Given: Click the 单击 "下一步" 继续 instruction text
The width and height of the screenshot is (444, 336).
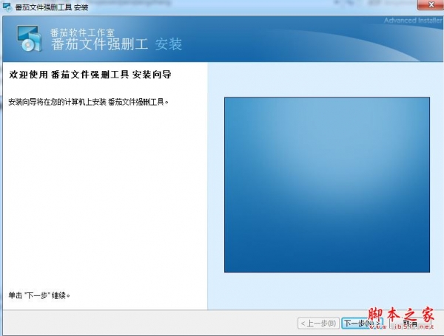Looking at the screenshot, I should point(39,295).
